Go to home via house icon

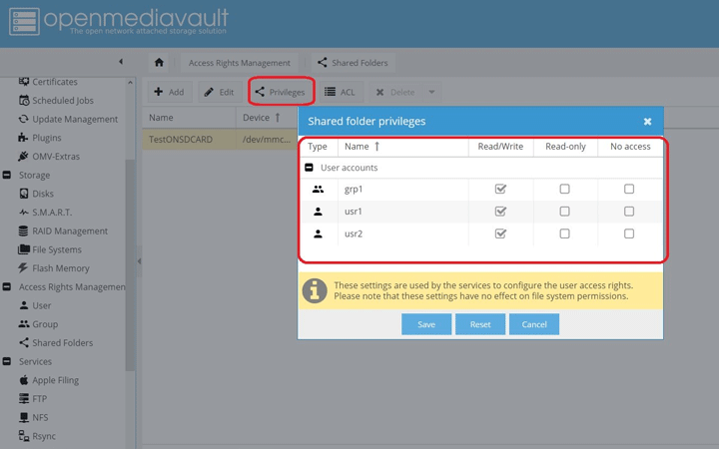pos(159,62)
